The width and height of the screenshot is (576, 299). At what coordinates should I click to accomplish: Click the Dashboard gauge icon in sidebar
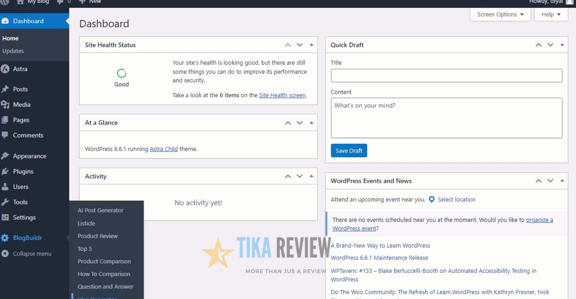pos(5,21)
